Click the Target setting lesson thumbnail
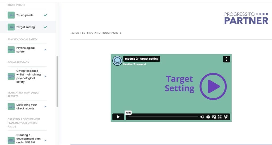This screenshot has width=272, height=145. [11, 27]
